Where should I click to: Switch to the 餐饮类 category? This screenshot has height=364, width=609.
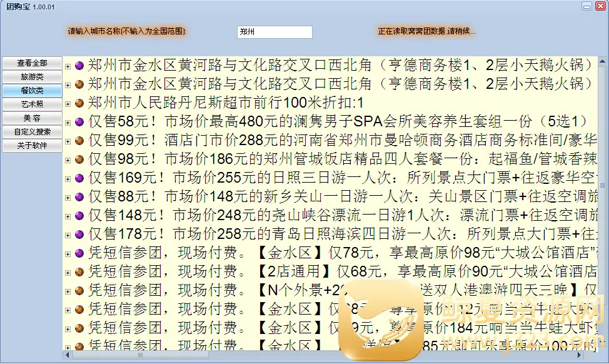coord(32,91)
